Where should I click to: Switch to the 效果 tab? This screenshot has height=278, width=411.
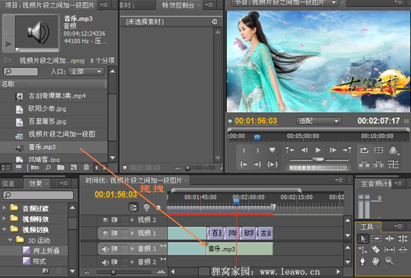point(36,184)
